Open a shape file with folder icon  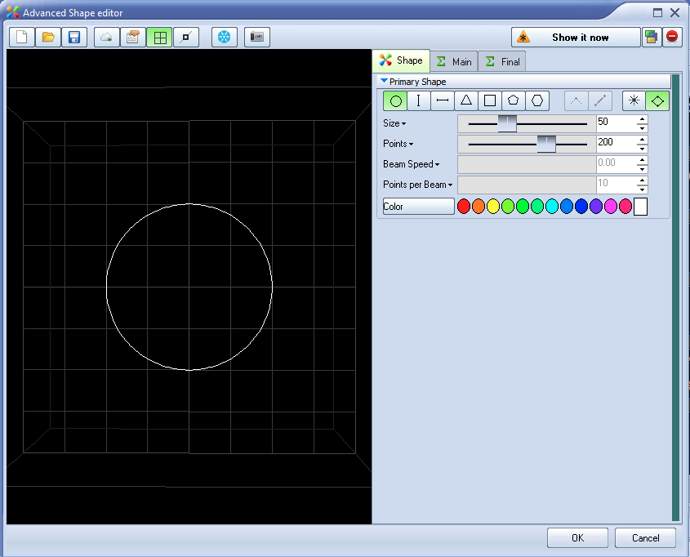click(48, 38)
